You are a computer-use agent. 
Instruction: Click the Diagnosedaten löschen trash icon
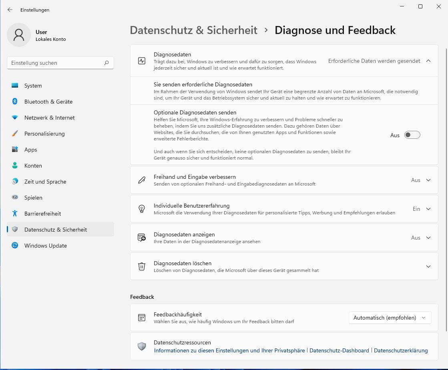(142, 266)
